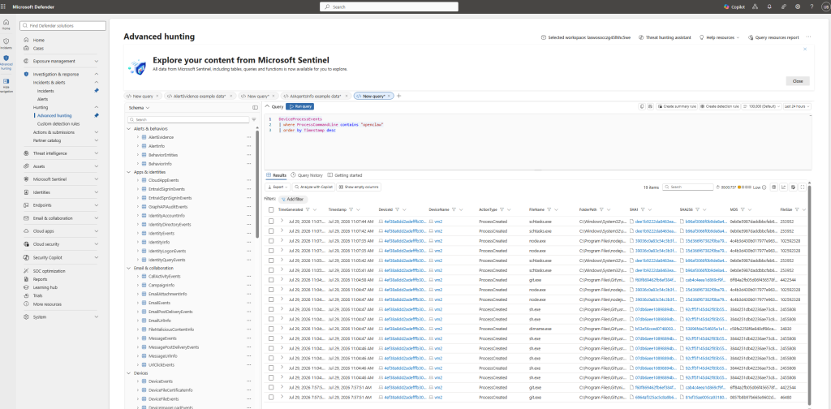
Task: Click the copy query icon above editor
Action: click(x=643, y=106)
